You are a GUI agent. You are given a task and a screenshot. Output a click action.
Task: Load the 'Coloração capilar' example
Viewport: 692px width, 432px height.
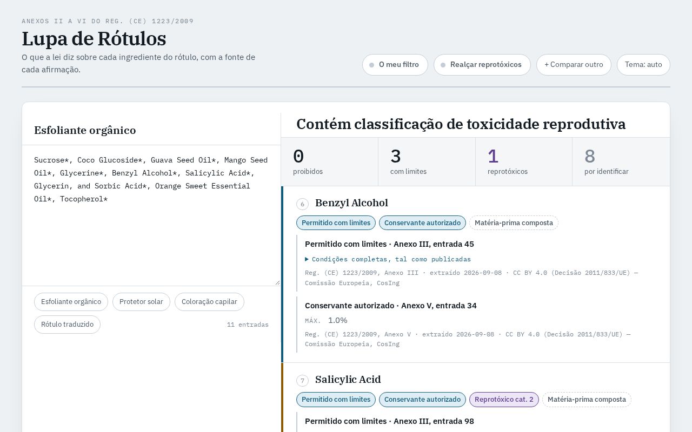pyautogui.click(x=209, y=302)
